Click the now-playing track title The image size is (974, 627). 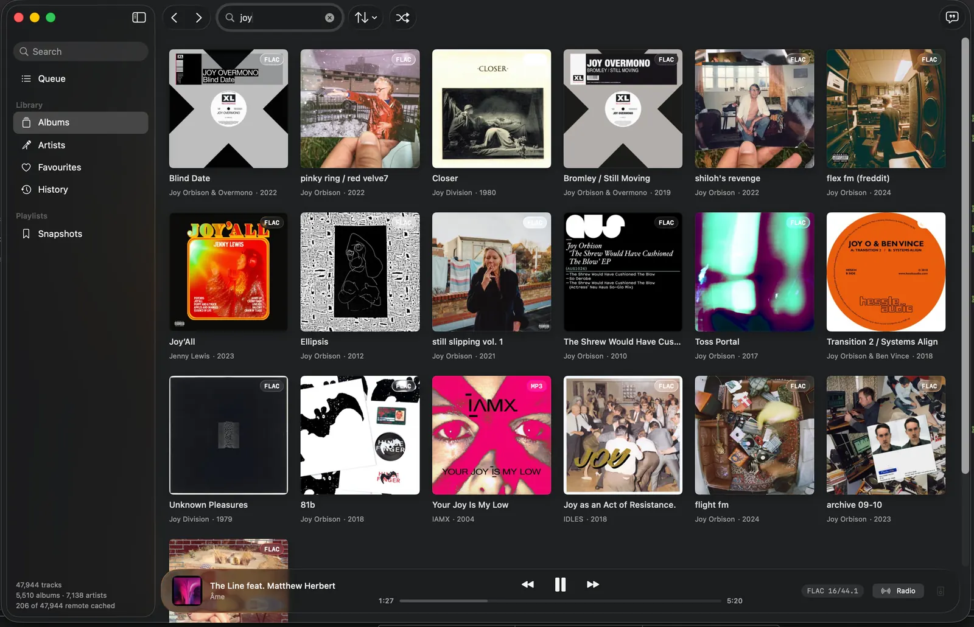pos(273,586)
